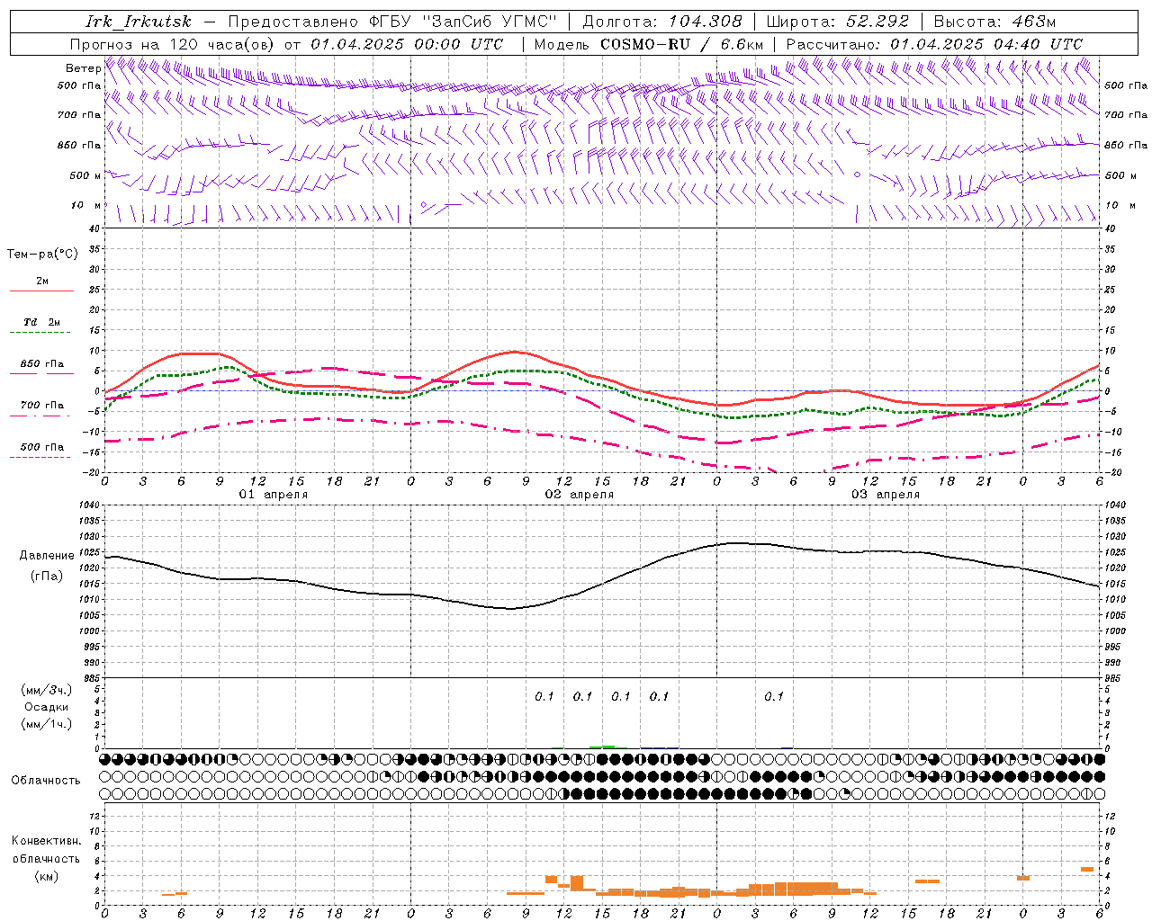This screenshot has height=921, width=1152.
Task: Click the "500 гПа" temperature legend entry
Action: [42, 447]
